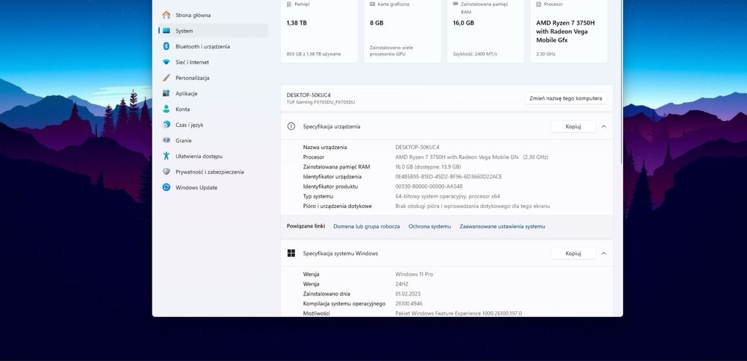Open Domena lub grupa robocza link
747x361 pixels.
[366, 227]
